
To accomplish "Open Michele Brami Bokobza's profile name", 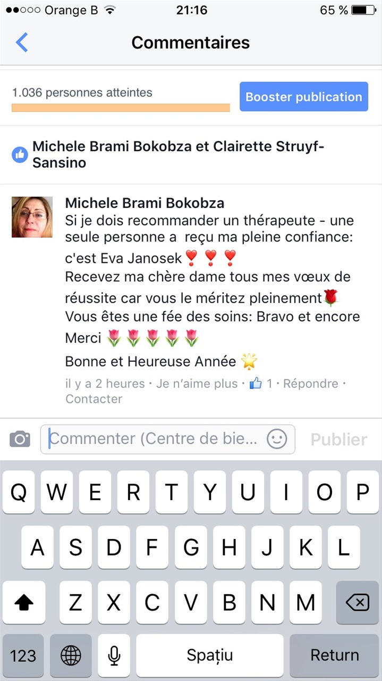I will pos(145,203).
